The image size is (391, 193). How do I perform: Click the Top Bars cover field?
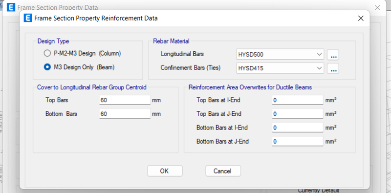[x=125, y=100]
